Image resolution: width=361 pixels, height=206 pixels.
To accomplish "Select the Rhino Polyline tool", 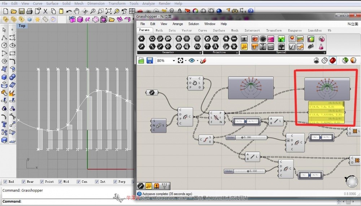I will point(4,37).
